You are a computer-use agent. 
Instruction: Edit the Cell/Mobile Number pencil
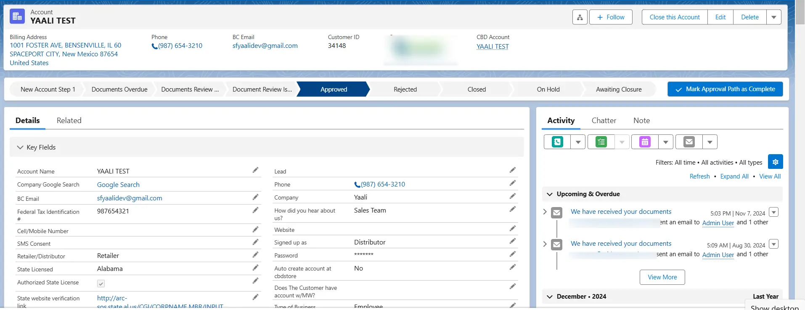click(x=255, y=229)
